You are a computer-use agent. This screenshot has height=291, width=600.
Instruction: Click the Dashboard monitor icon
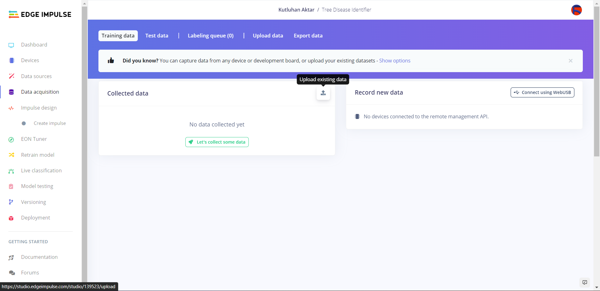[11, 45]
